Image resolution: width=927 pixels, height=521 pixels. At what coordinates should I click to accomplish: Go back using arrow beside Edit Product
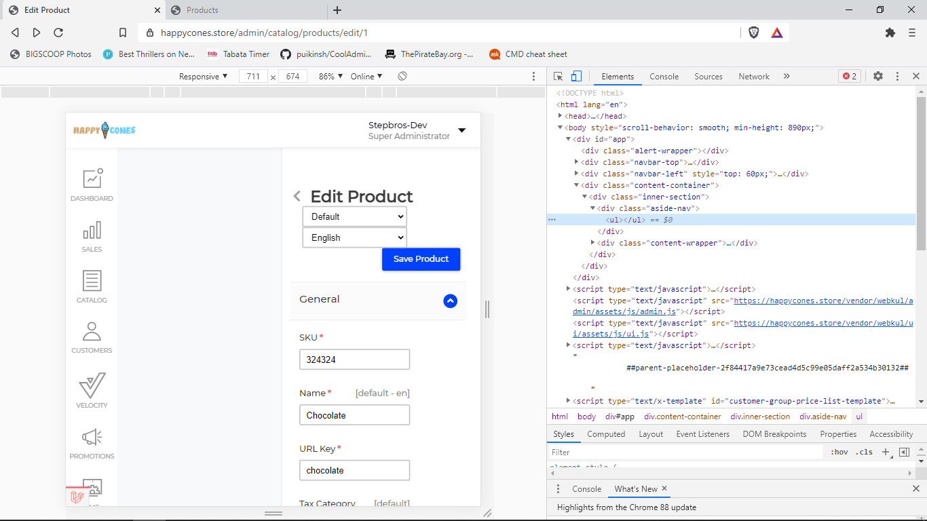(x=297, y=196)
